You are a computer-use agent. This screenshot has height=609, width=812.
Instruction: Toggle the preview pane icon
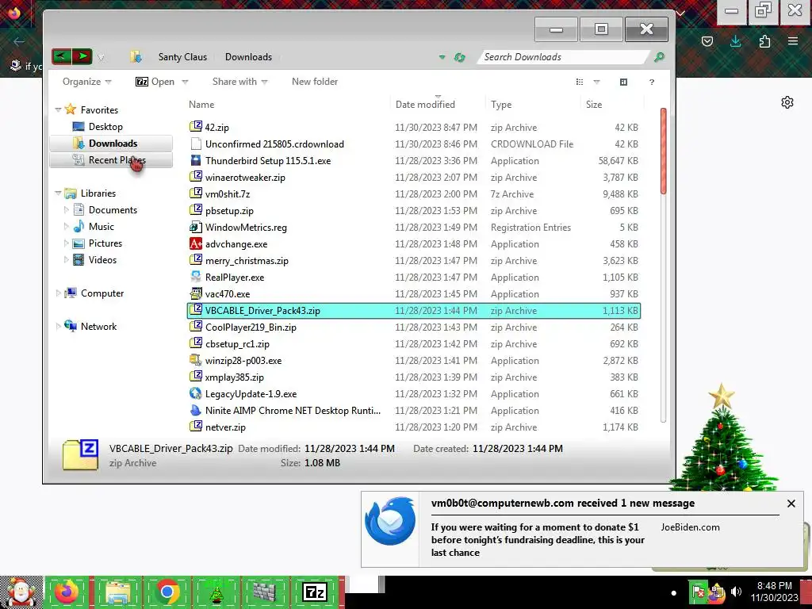click(623, 82)
